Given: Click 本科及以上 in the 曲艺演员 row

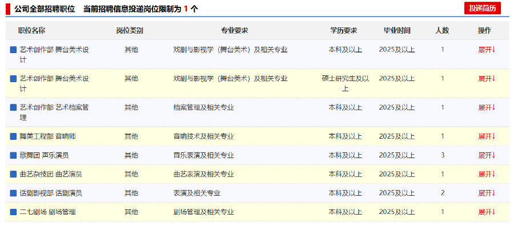Looking at the screenshot, I should 345,174.
